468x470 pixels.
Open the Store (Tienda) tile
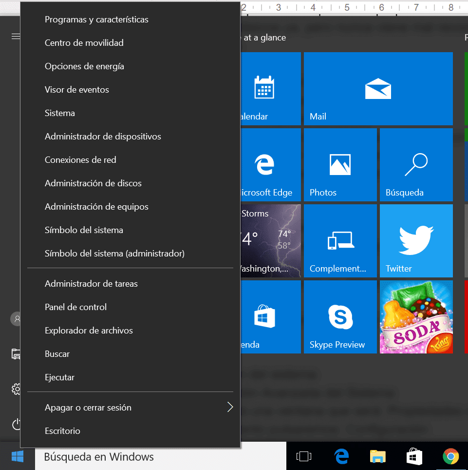tap(270, 317)
